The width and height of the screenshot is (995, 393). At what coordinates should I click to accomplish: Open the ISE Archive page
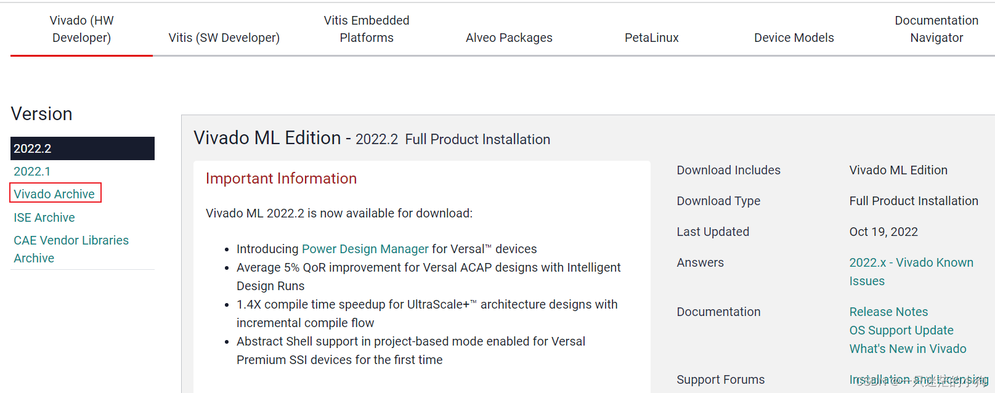(44, 217)
